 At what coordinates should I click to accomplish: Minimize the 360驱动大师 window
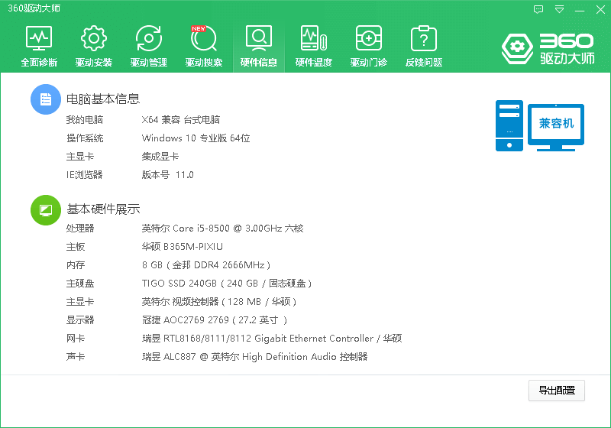pos(580,9)
